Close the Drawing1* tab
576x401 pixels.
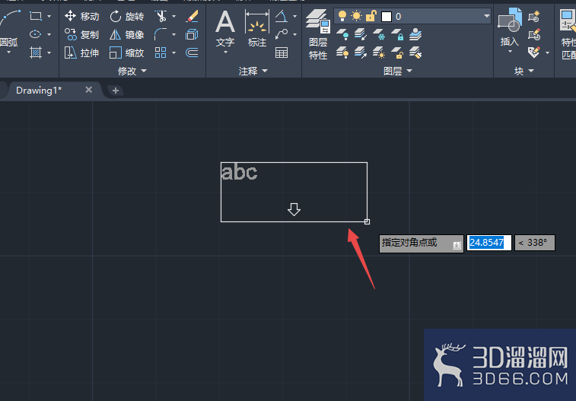[x=88, y=90]
